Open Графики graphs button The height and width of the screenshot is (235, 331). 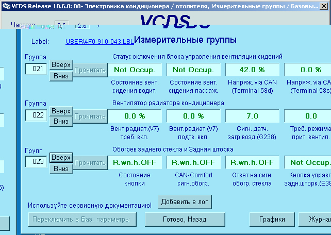[272, 220]
